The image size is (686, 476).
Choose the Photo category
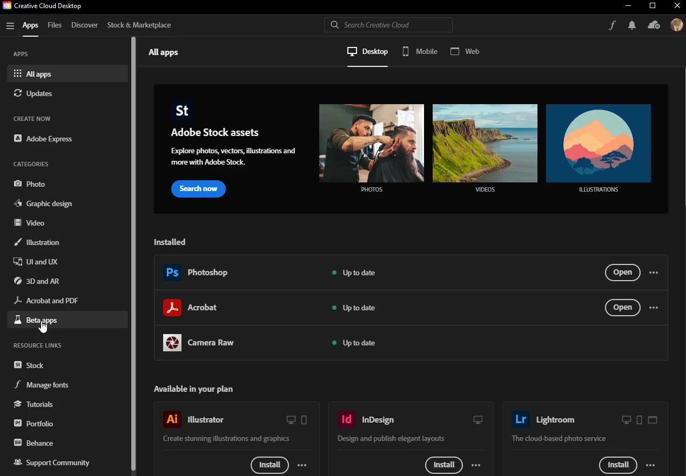(68, 184)
